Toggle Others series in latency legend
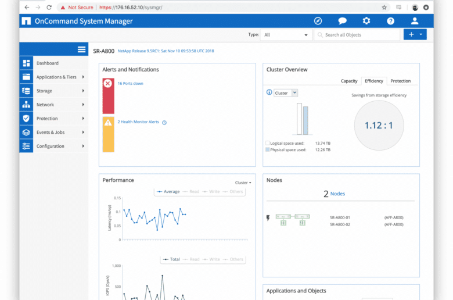The image size is (453, 300). click(233, 191)
